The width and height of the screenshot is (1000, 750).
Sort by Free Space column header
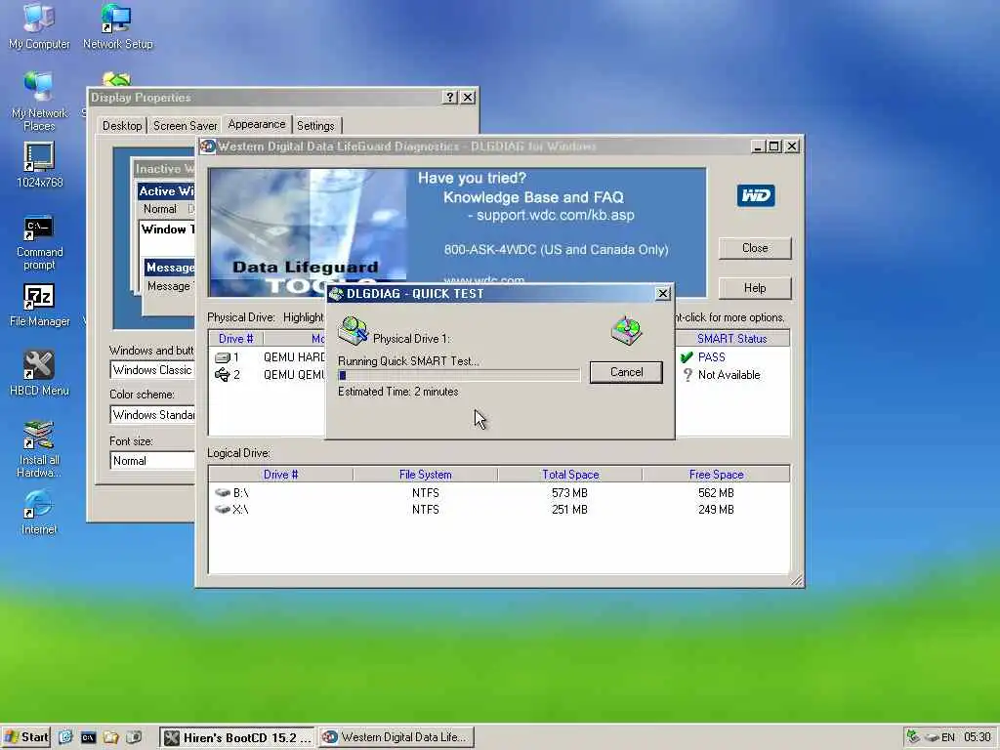[716, 475]
